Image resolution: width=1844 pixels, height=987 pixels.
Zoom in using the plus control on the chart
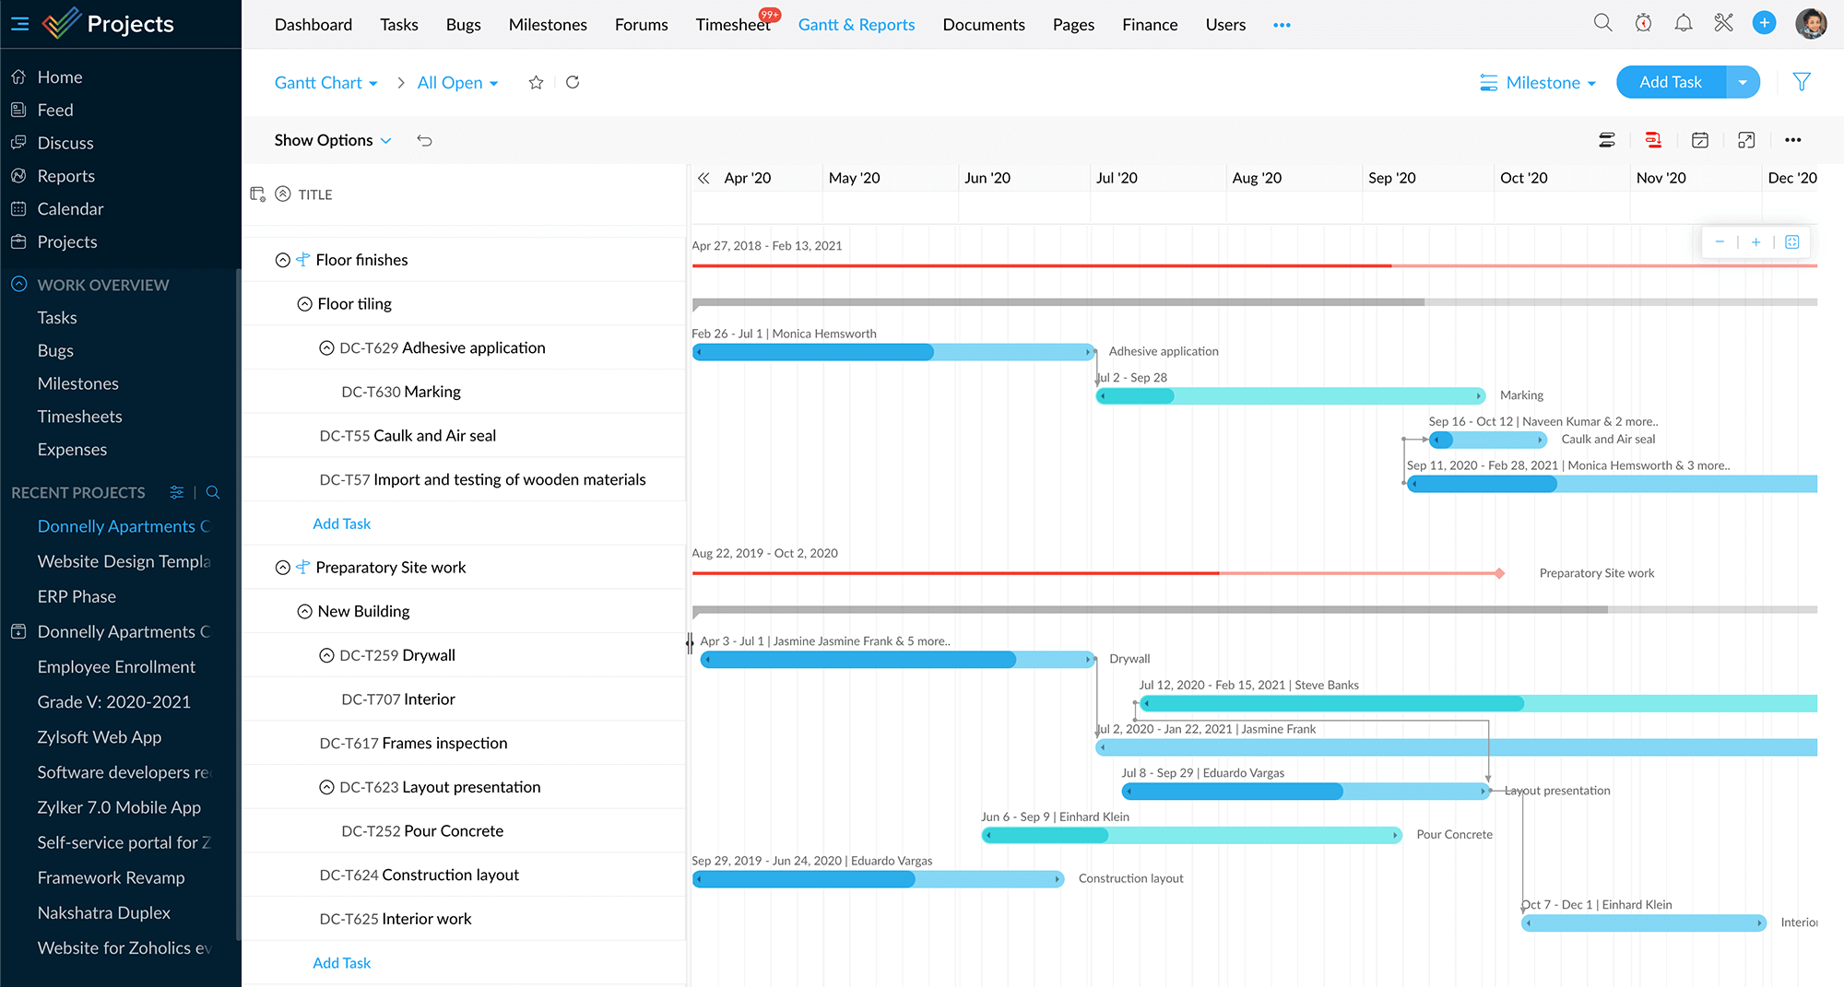[x=1755, y=241]
